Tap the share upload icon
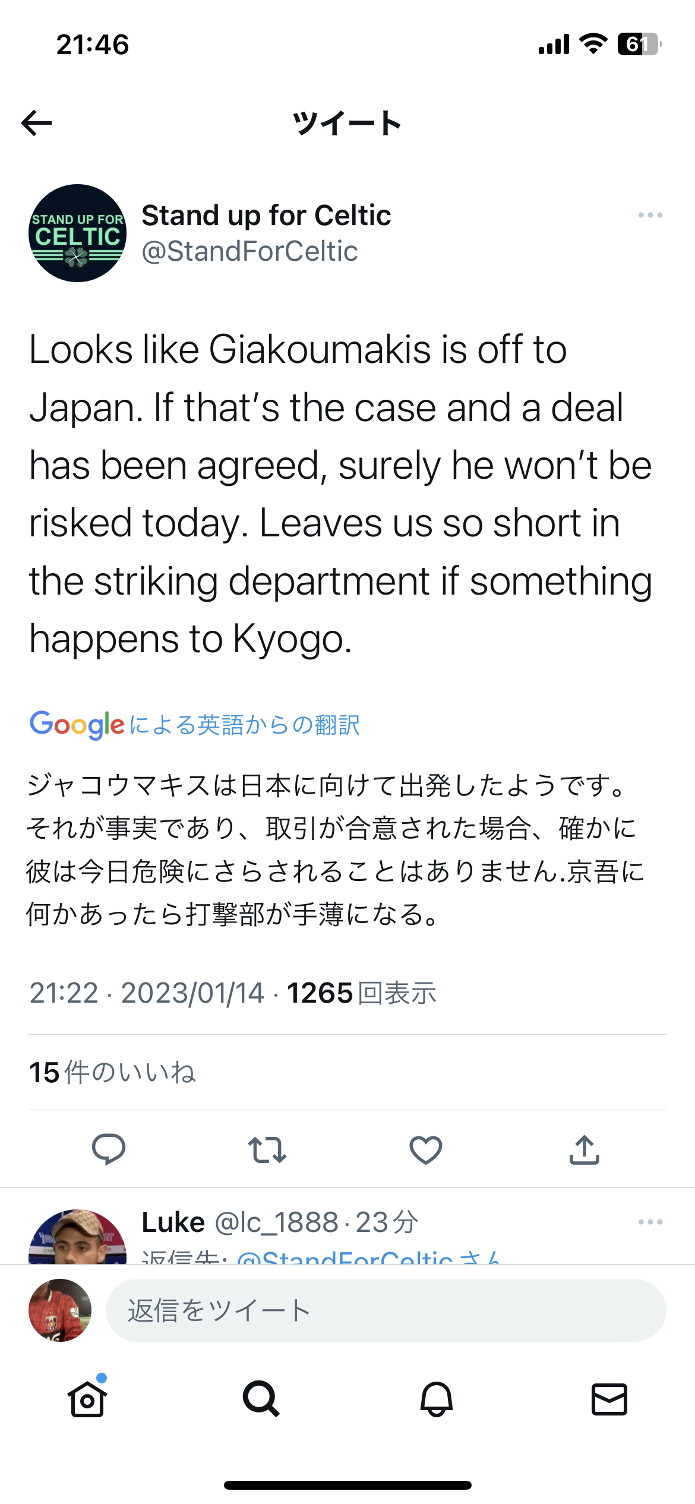Viewport: 695px width, 1504px height. point(585,1149)
